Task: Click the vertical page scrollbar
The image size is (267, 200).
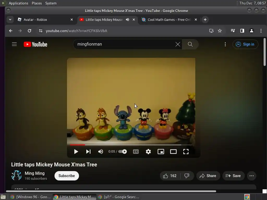Action: coord(264,52)
